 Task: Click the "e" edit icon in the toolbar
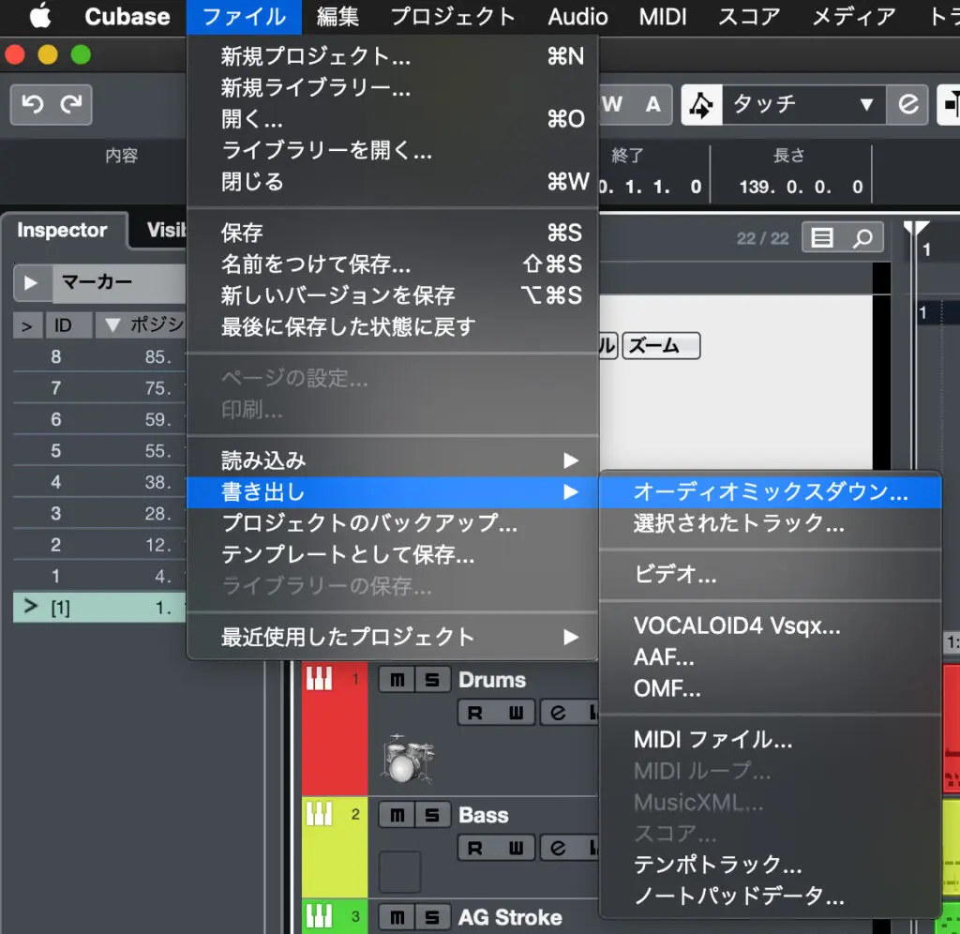pyautogui.click(x=907, y=105)
